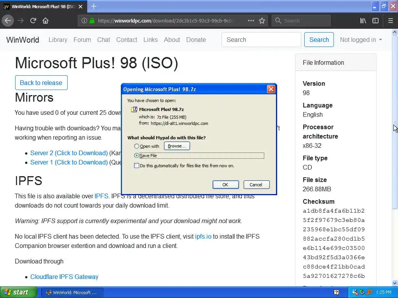Screen dimensions: 398x298
Task: Select the Save File radio option
Action: [x=136, y=155]
